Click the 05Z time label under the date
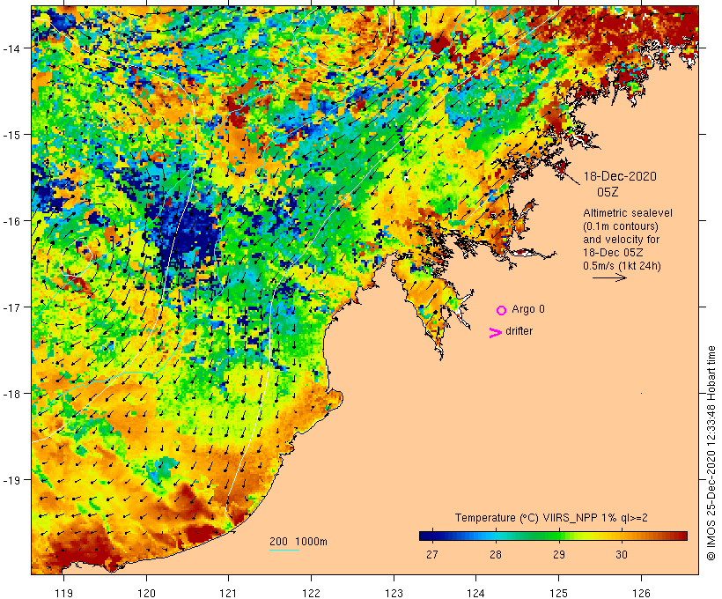This screenshot has width=722, height=599. (x=608, y=192)
